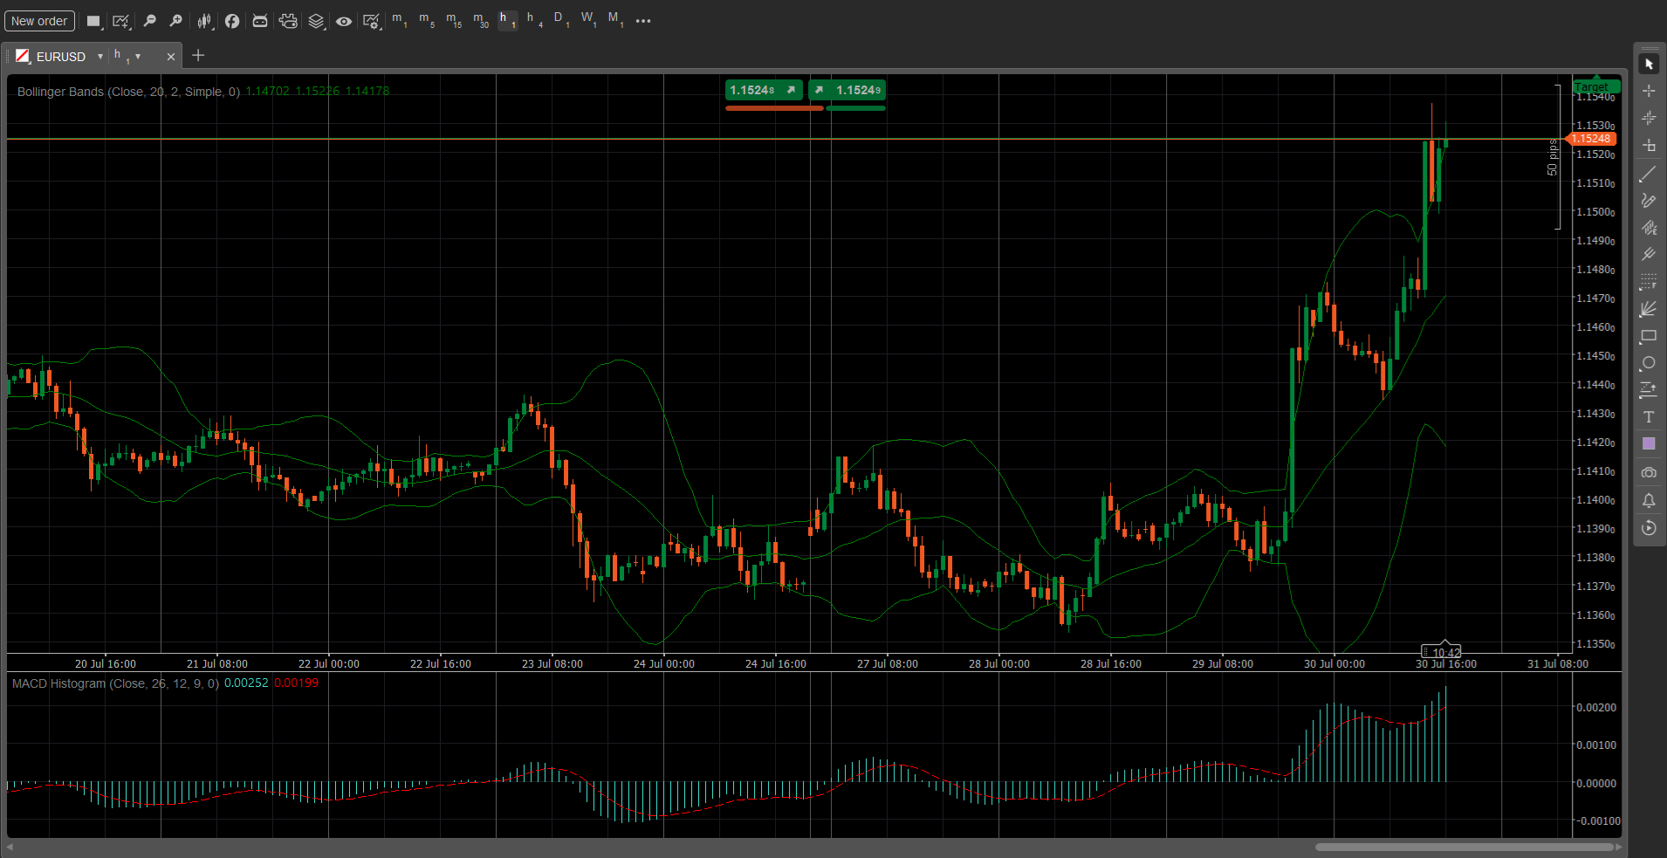1667x858 pixels.
Task: Click the 10:42 countdown marker on time axis
Action: tap(1442, 652)
